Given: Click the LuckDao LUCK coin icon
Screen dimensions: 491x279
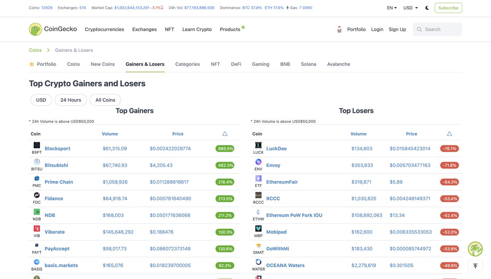Looking at the screenshot, I should point(259,145).
